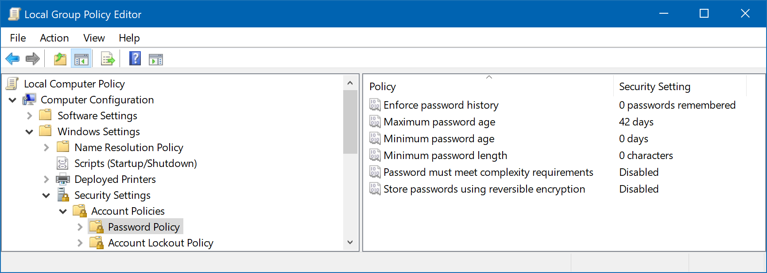Select Password must meet complexity requirements

(x=488, y=172)
